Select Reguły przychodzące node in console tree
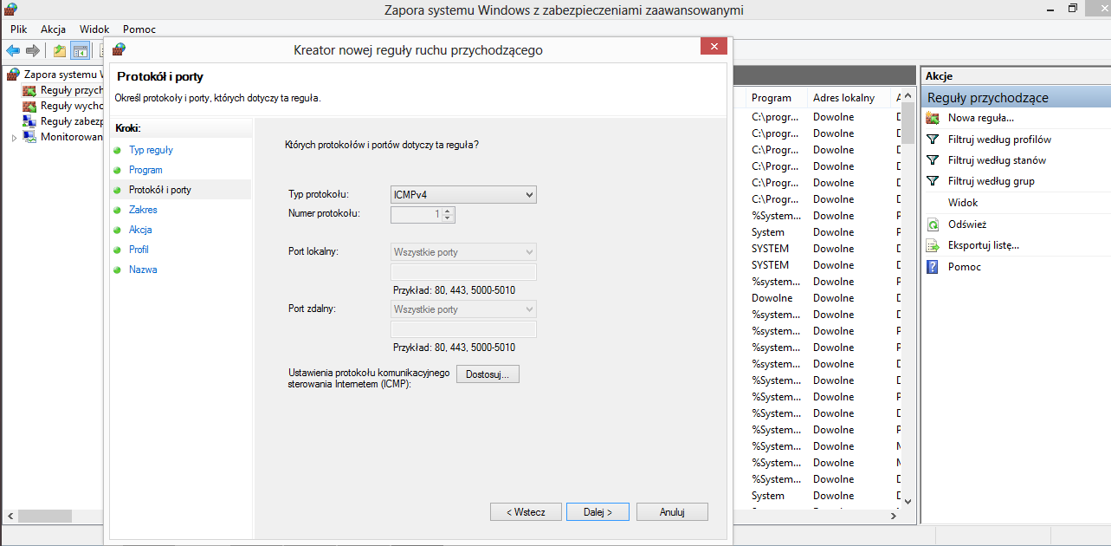The width and height of the screenshot is (1111, 546). pos(63,90)
